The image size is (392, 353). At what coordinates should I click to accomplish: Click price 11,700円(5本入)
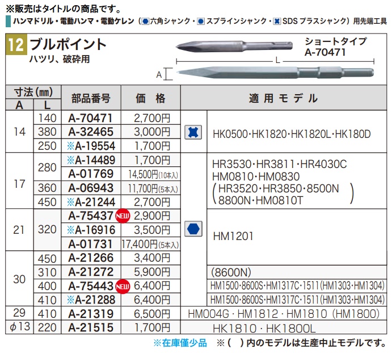[153, 188]
